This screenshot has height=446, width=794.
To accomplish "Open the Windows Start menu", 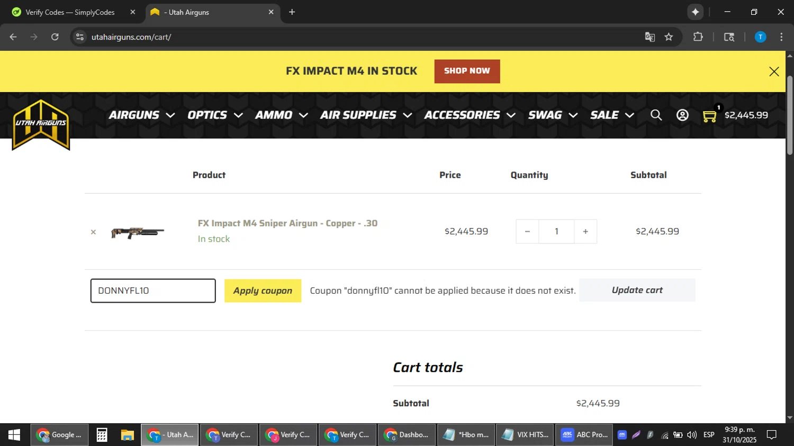I will tap(14, 435).
